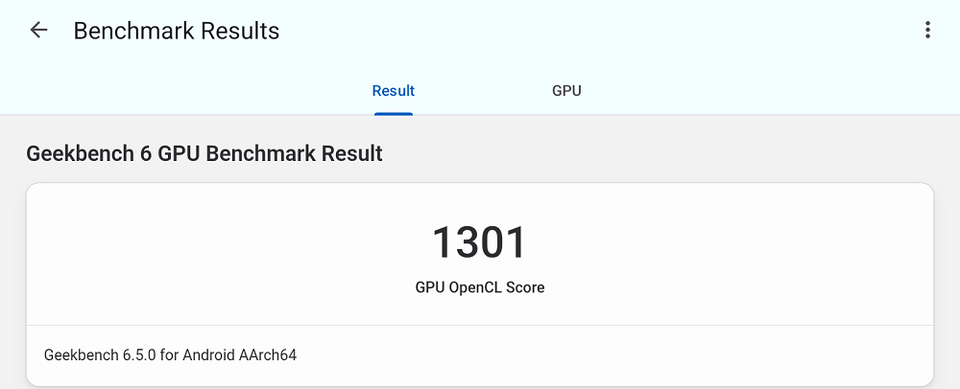Click the blue underline beneath Result tab
This screenshot has height=389, width=960.
393,113
